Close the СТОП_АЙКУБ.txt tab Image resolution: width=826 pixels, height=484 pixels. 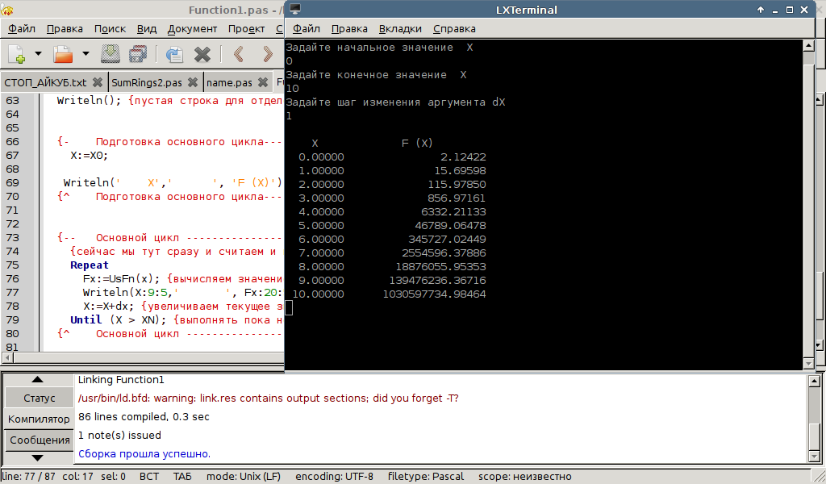pos(98,82)
